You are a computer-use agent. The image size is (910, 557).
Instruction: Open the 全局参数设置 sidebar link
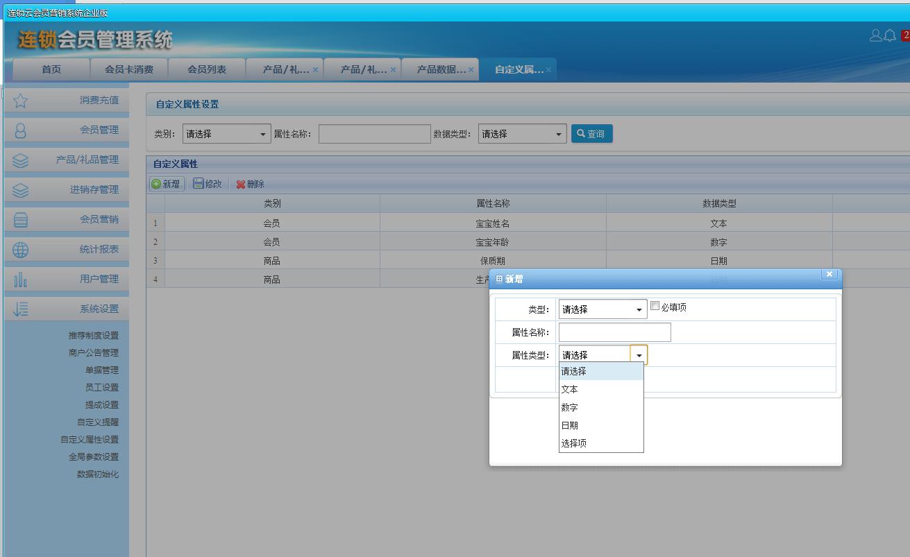coord(94,457)
